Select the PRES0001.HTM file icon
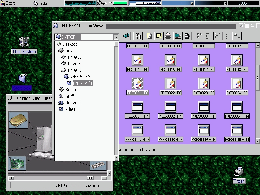The width and height of the screenshot is (260, 195). [137, 107]
